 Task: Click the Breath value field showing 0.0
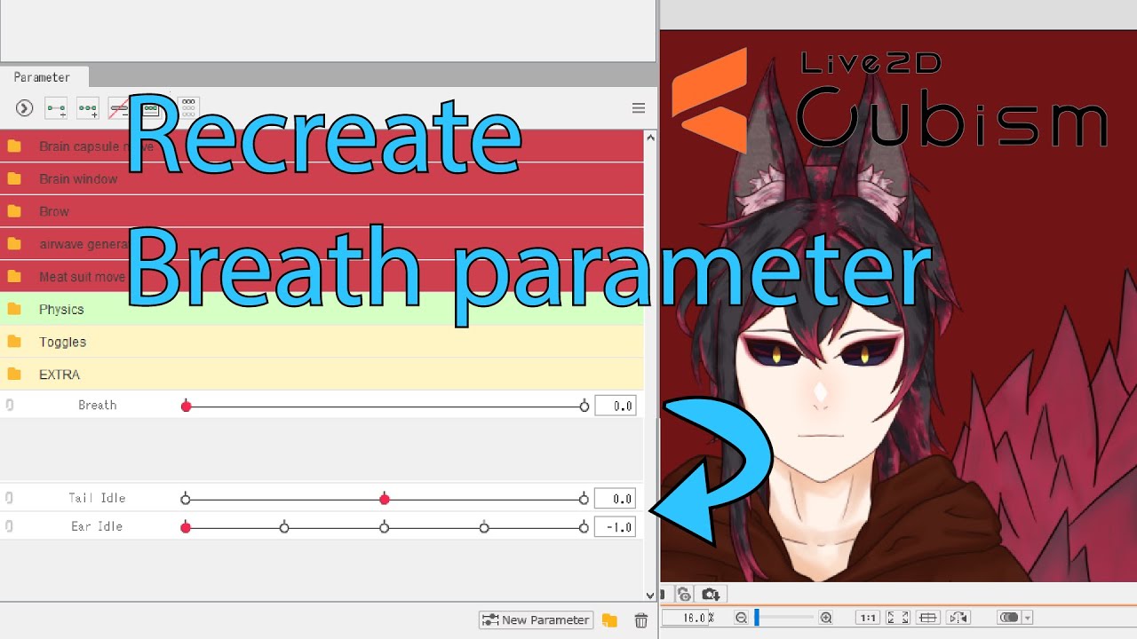click(x=615, y=406)
